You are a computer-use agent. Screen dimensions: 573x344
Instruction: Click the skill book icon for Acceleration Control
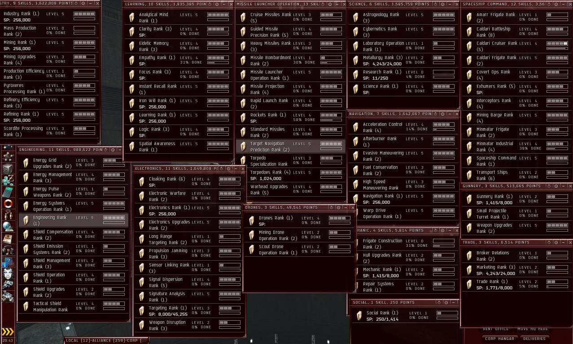[355, 127]
